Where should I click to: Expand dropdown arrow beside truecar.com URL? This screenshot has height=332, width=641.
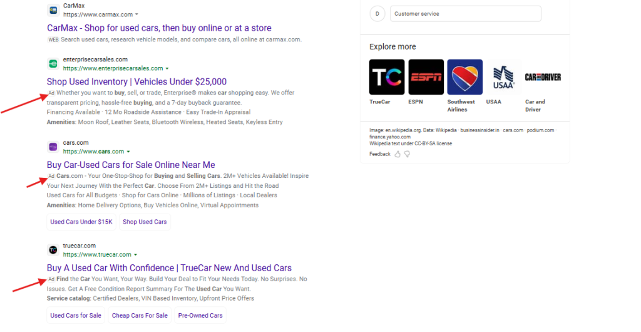point(136,255)
